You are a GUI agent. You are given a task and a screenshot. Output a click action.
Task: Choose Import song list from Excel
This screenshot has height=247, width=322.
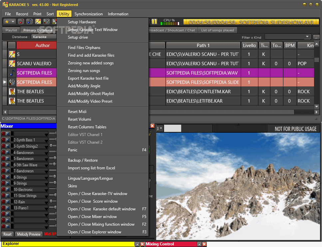91,168
